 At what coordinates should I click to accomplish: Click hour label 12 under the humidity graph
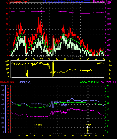(57, 135)
